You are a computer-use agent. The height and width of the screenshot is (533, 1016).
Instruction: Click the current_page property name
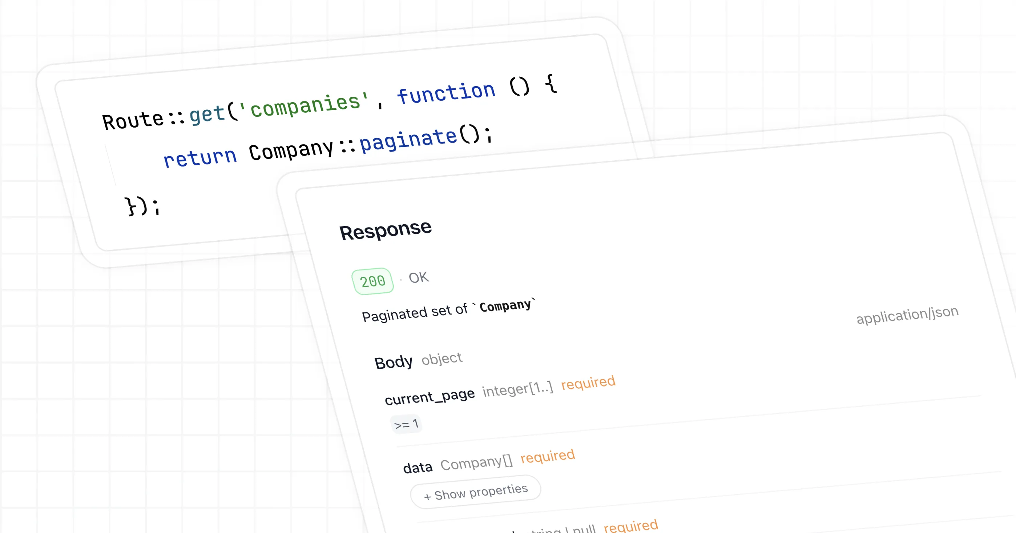tap(430, 397)
